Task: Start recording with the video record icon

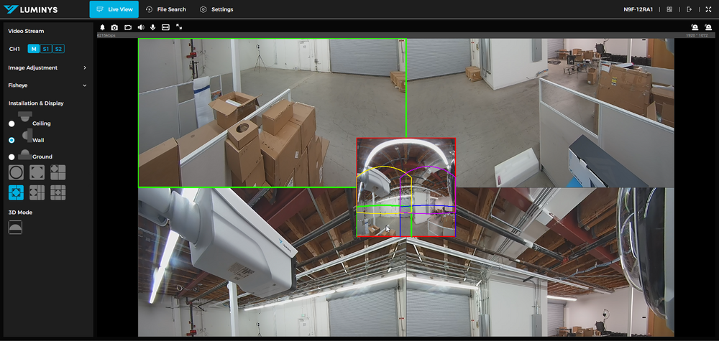Action: coord(127,27)
